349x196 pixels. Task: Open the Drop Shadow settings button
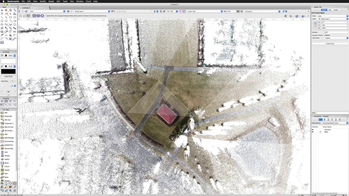point(13,81)
